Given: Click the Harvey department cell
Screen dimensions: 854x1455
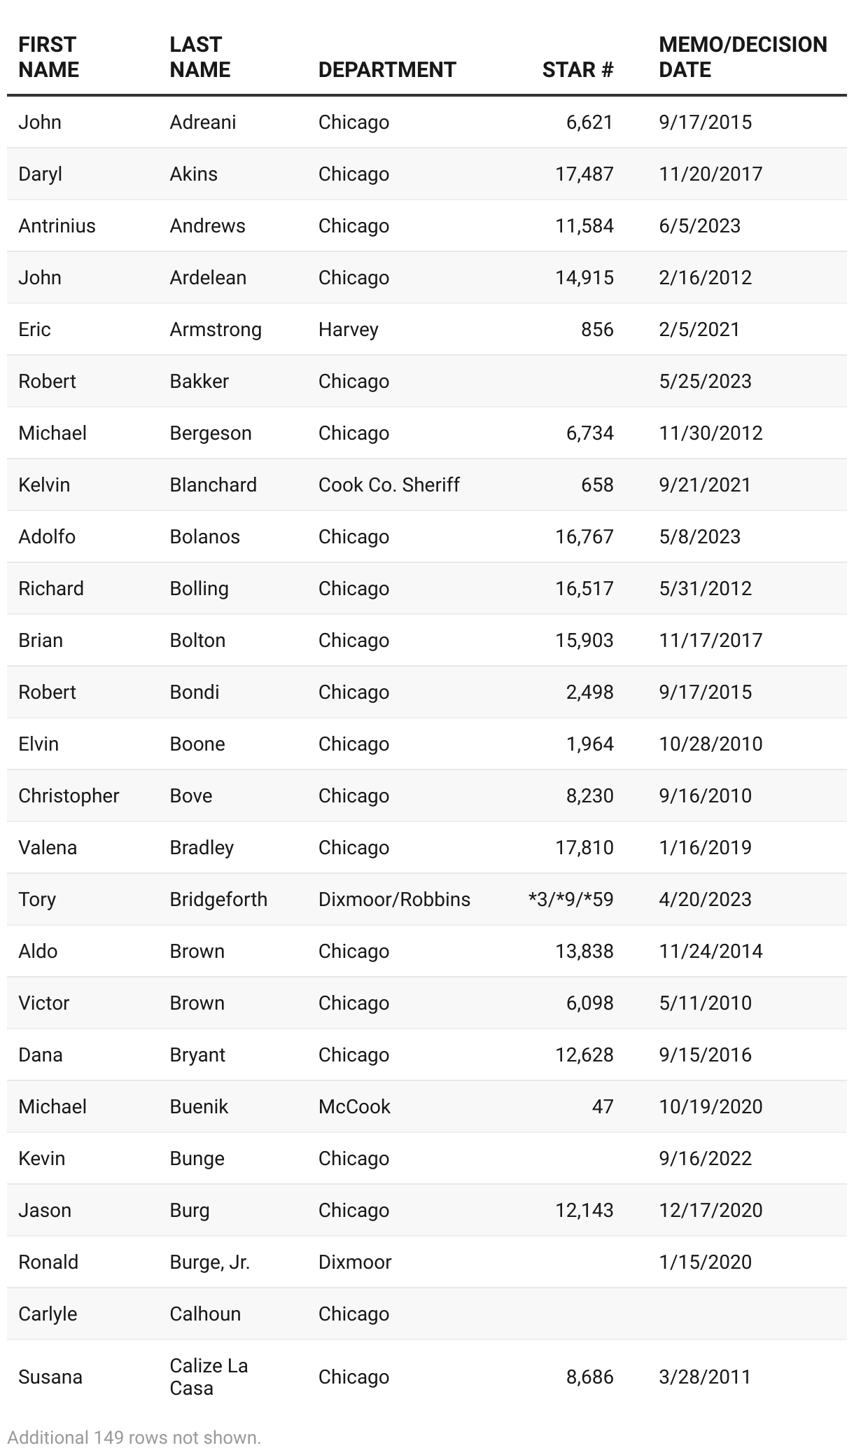Looking at the screenshot, I should 348,329.
